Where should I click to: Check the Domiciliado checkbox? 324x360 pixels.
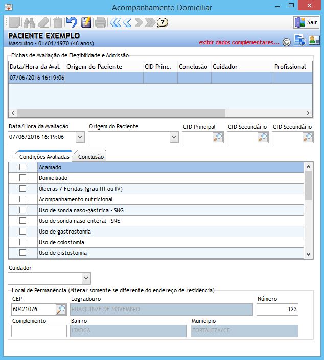click(x=22, y=177)
